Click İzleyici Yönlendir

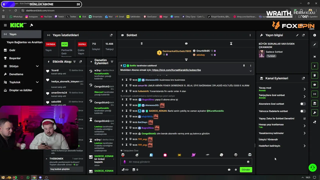[268, 139]
